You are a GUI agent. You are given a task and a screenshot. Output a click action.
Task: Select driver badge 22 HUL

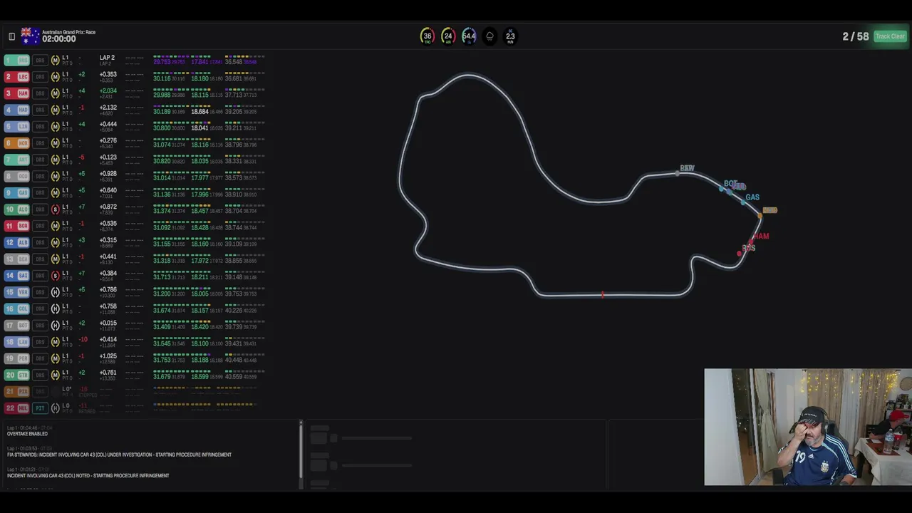coord(17,408)
